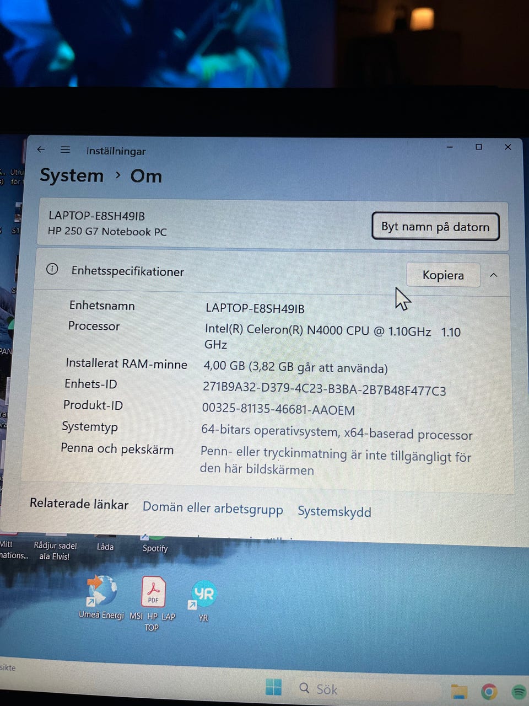Minimize the Inställningar window
The width and height of the screenshot is (529, 706).
(450, 147)
